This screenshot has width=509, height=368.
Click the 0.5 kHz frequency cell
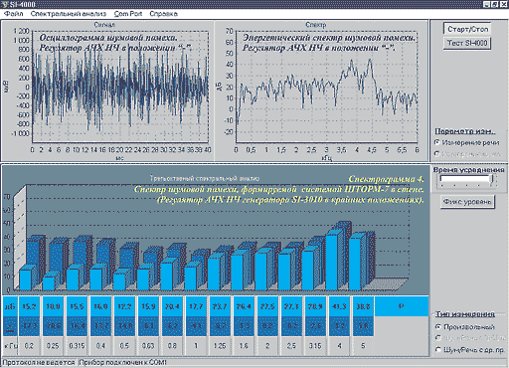pyautogui.click(x=124, y=346)
